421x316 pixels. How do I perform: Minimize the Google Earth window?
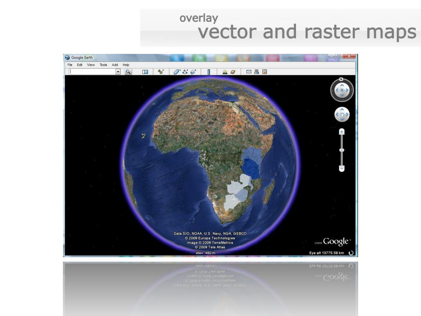click(332, 56)
